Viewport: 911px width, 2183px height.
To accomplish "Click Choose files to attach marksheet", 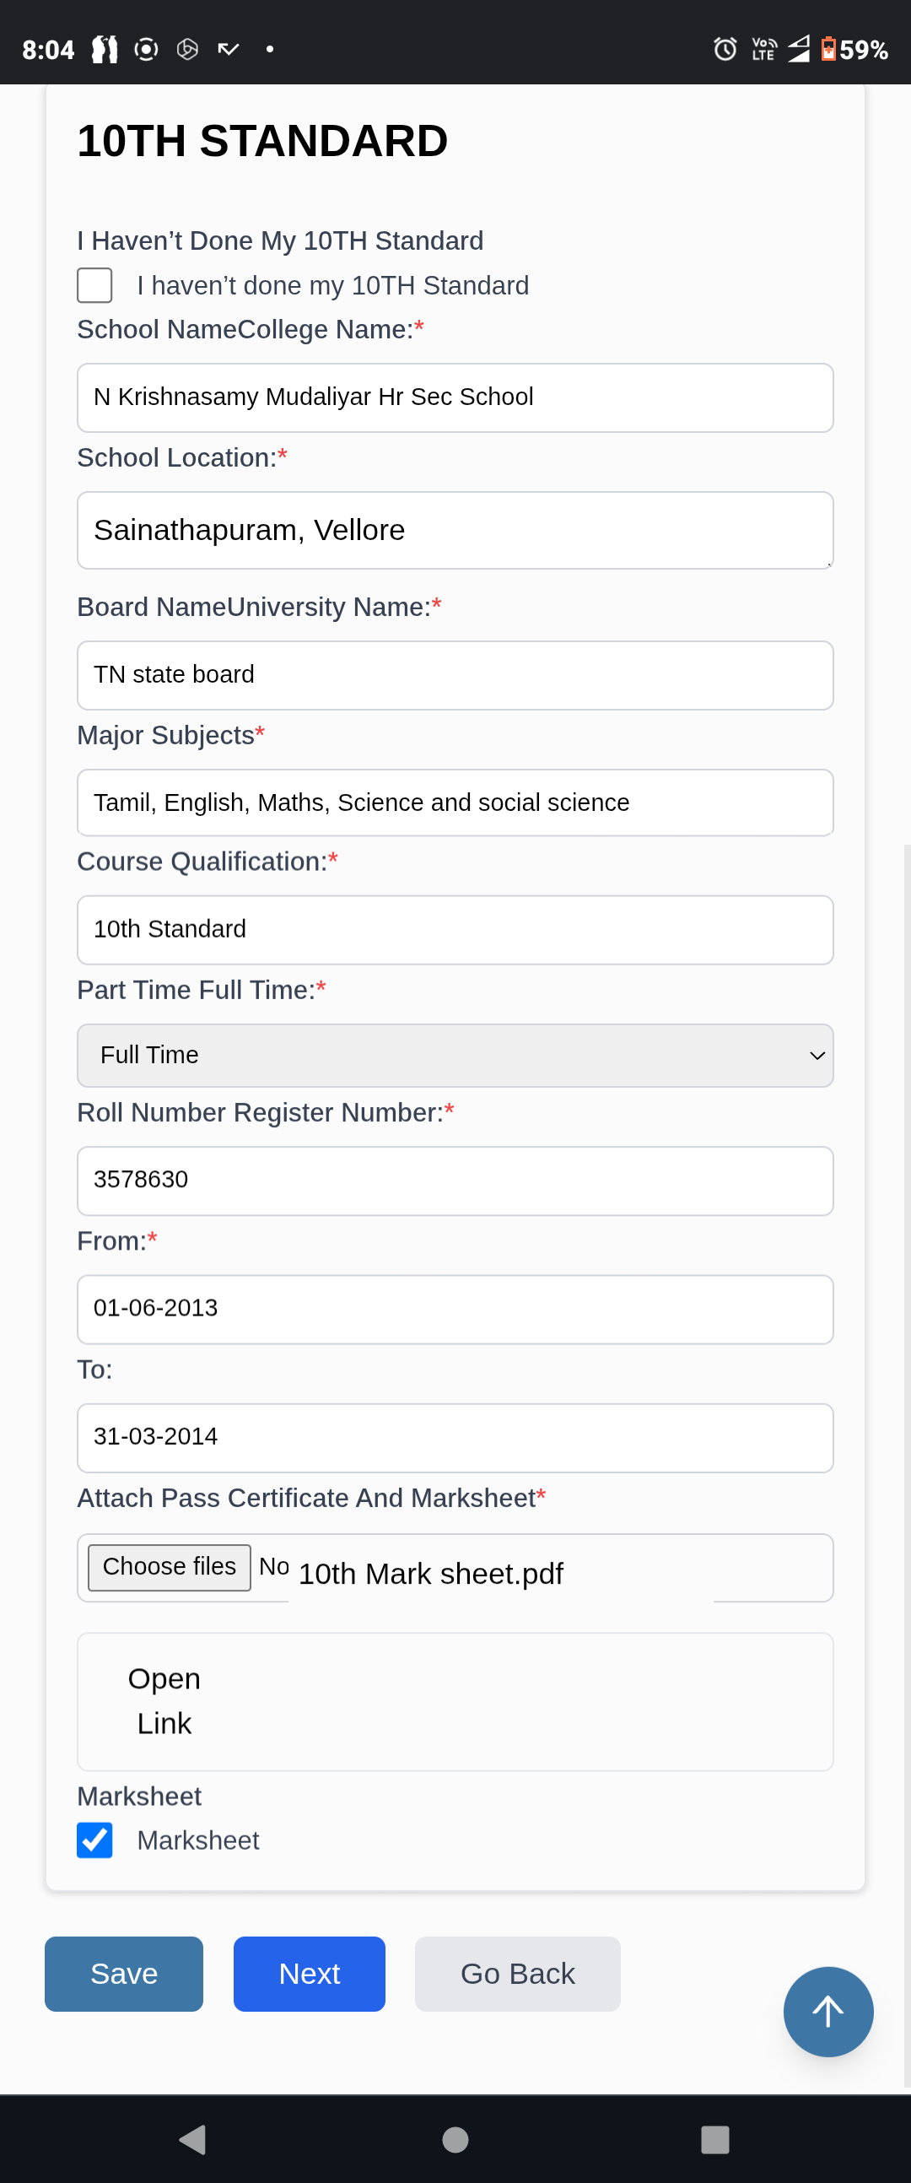I will [x=170, y=1567].
